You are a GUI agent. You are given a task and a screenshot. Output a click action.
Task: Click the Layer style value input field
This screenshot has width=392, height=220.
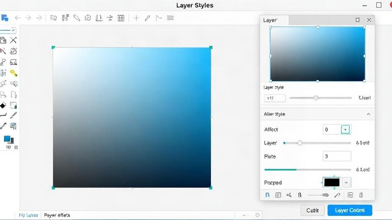coord(274,98)
